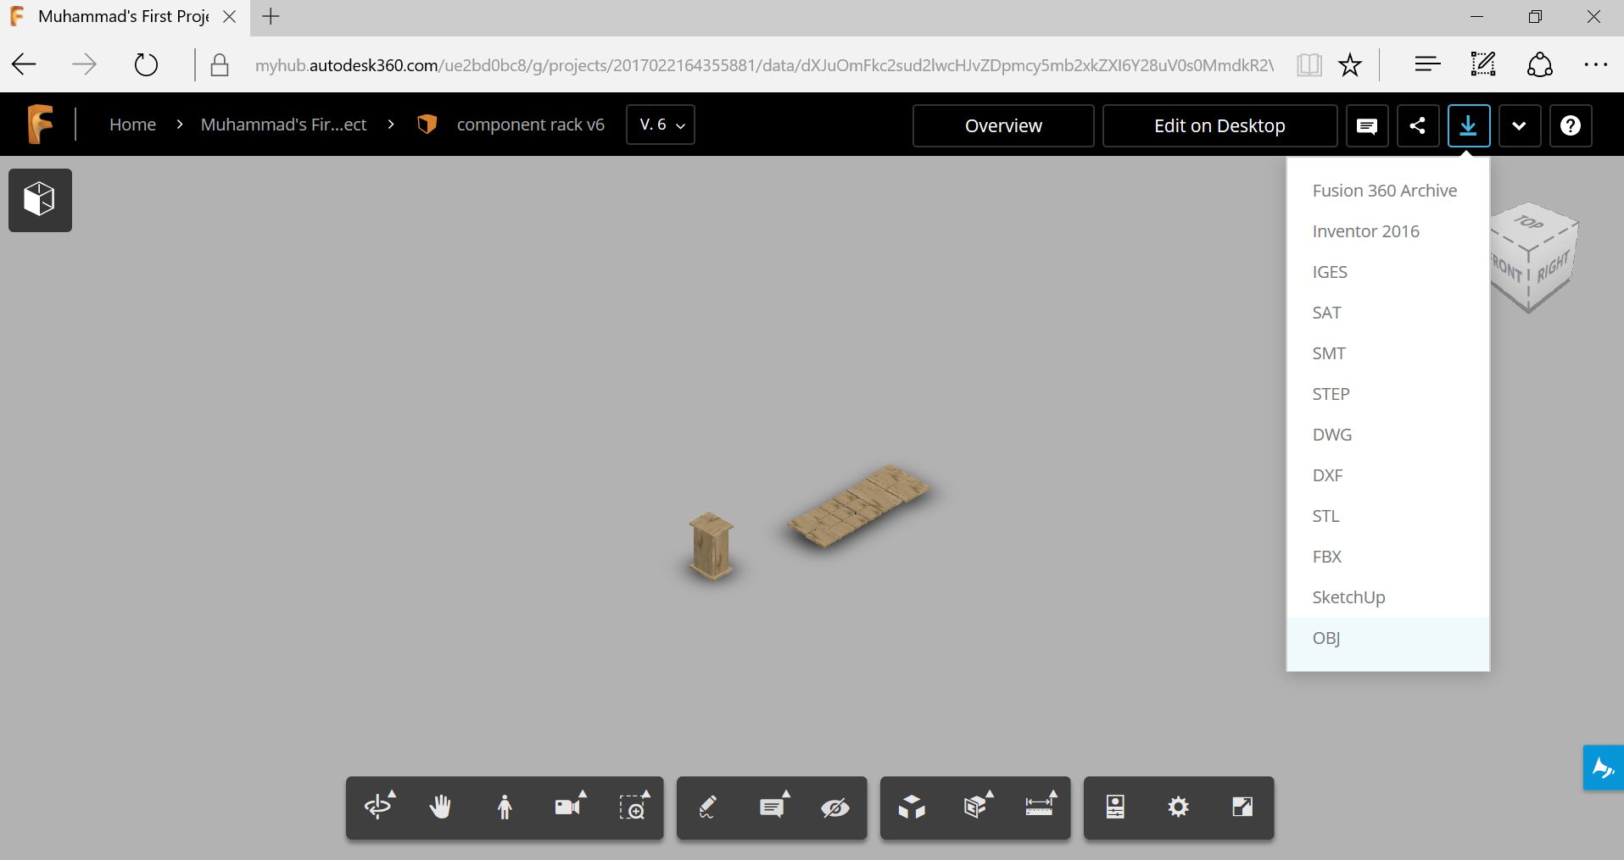Select the wooden post model
This screenshot has height=860, width=1624.
pyautogui.click(x=711, y=546)
